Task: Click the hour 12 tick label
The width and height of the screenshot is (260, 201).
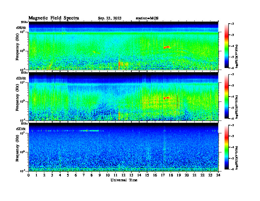Action: (123, 175)
